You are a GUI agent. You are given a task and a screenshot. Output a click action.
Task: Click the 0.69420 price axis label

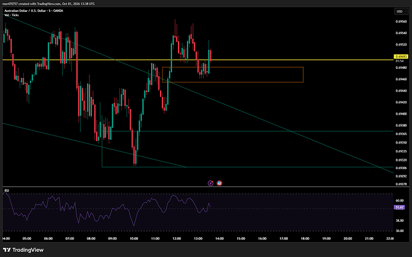coord(401,102)
